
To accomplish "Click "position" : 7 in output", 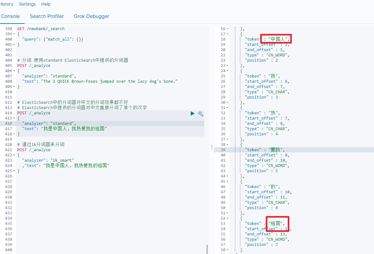I will (x=261, y=245).
